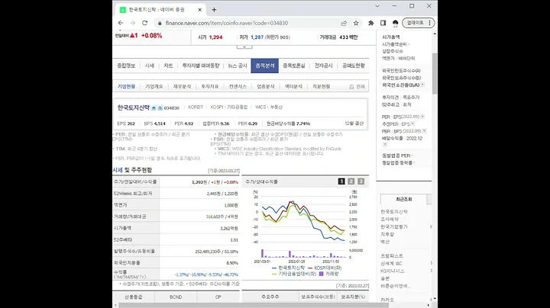The height and width of the screenshot is (308, 550).
Task: Click the vertical page scrollbar thumb
Action: pyautogui.click(x=435, y=73)
